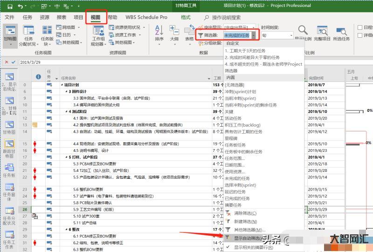The height and width of the screenshot is (252, 373).
Task: Click the 甘特图 (Gantt Chart) ribbon button
Action: (x=10, y=36)
